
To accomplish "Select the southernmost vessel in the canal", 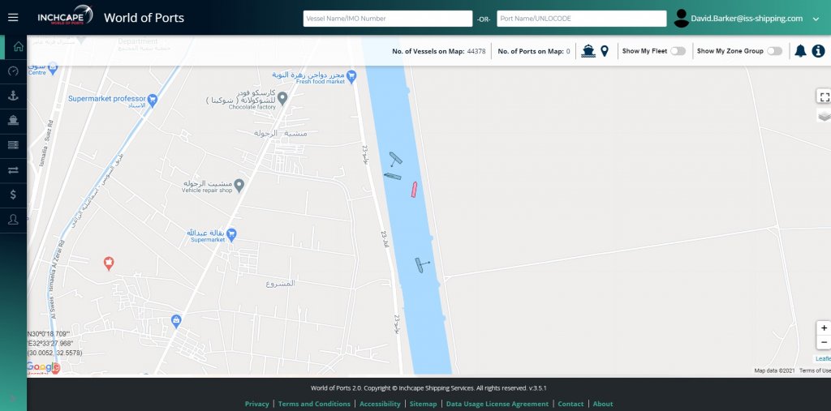I will coord(420,265).
